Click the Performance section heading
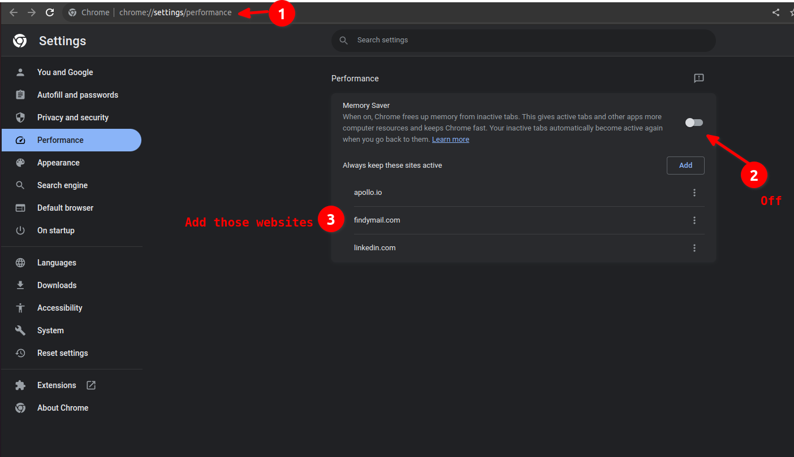Screen dimensions: 794x457 pos(355,79)
